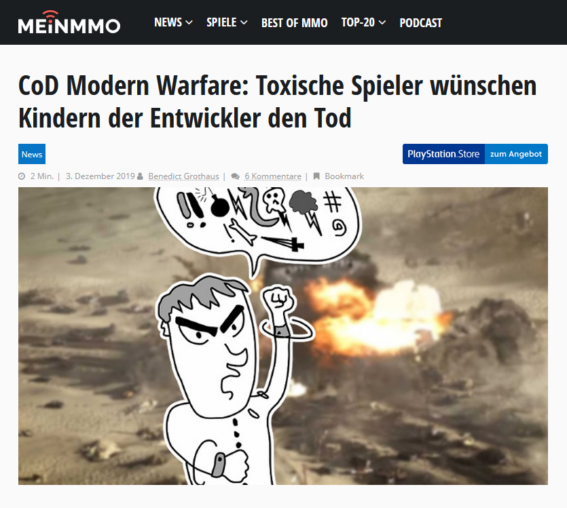Click the MeinMMO logo
Screen dimensions: 567x508
pyautogui.click(x=69, y=22)
